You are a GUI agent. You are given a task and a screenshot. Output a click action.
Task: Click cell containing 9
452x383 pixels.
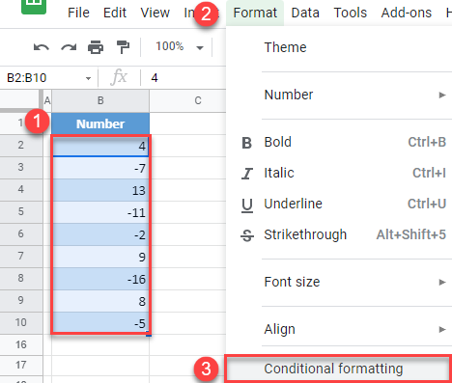[100, 257]
